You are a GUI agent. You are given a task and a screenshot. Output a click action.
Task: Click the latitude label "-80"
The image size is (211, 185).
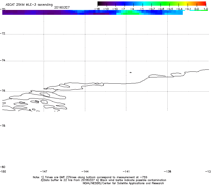[x=3, y=167]
